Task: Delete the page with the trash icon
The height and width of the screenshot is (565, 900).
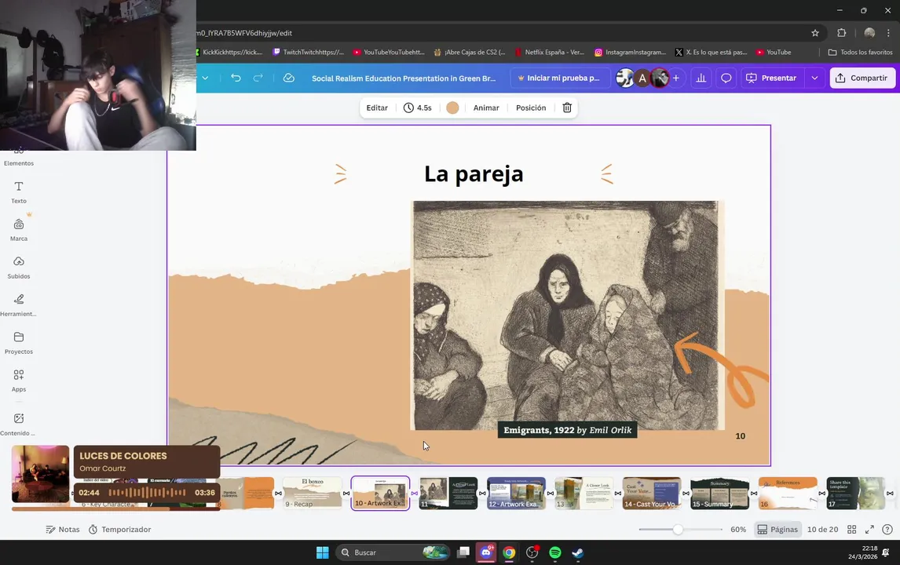Action: point(567,108)
